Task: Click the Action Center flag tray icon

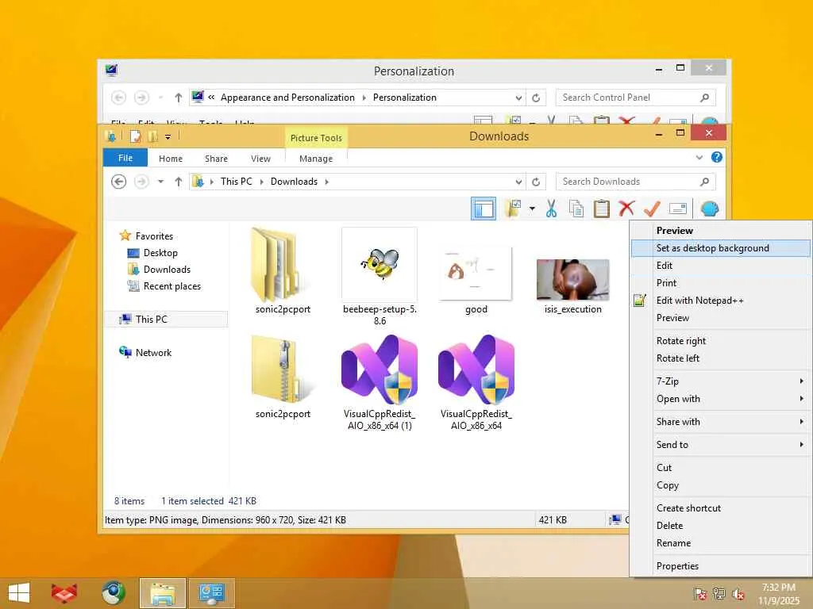Action: pos(699,594)
